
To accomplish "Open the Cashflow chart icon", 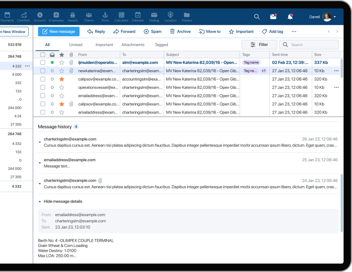I will [24, 15].
